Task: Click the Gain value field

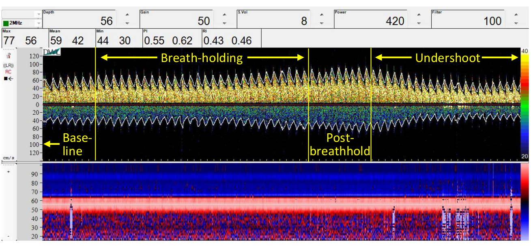Action: pos(176,19)
